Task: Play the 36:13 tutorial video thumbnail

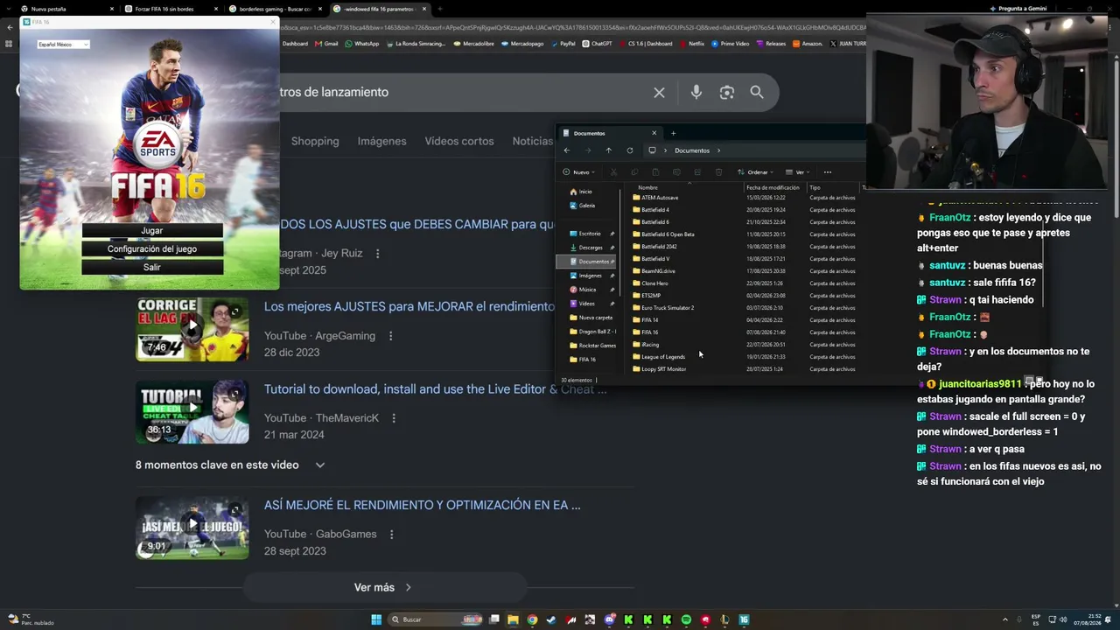Action: (x=192, y=412)
